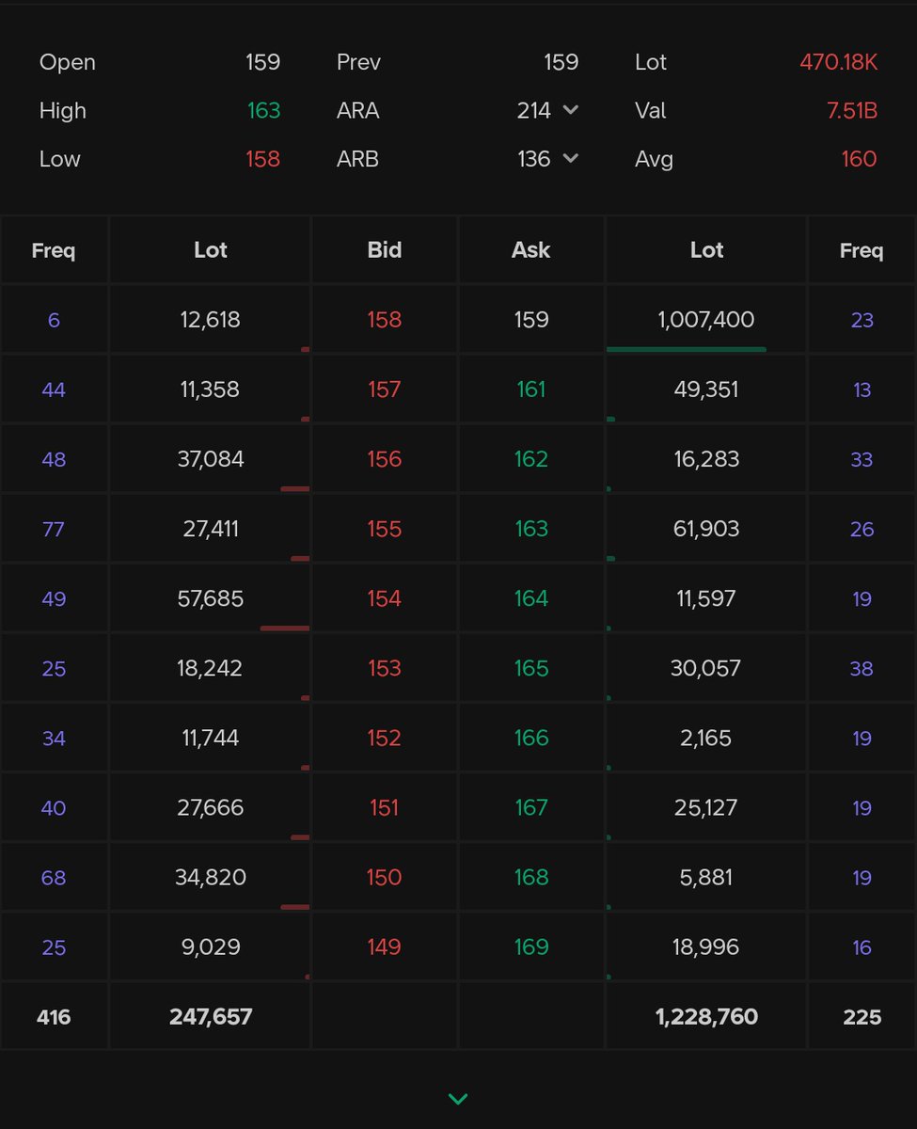Screen dimensions: 917x1129
Task: Click ask frequency 38
Action: click(x=862, y=668)
